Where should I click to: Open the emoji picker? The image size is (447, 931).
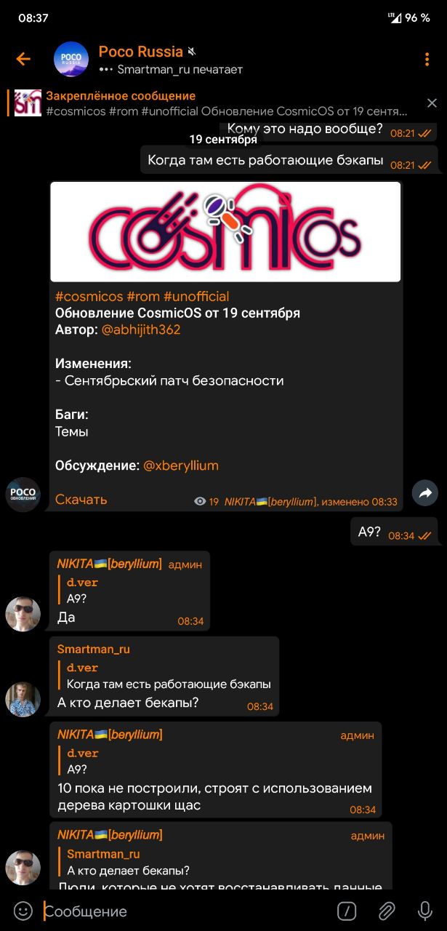23,911
